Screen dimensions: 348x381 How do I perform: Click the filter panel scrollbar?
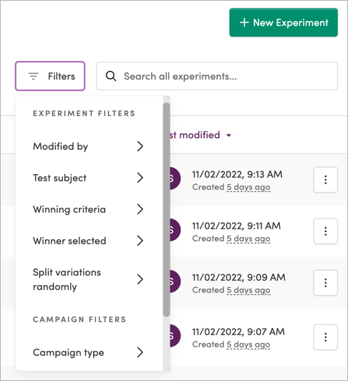(166, 209)
